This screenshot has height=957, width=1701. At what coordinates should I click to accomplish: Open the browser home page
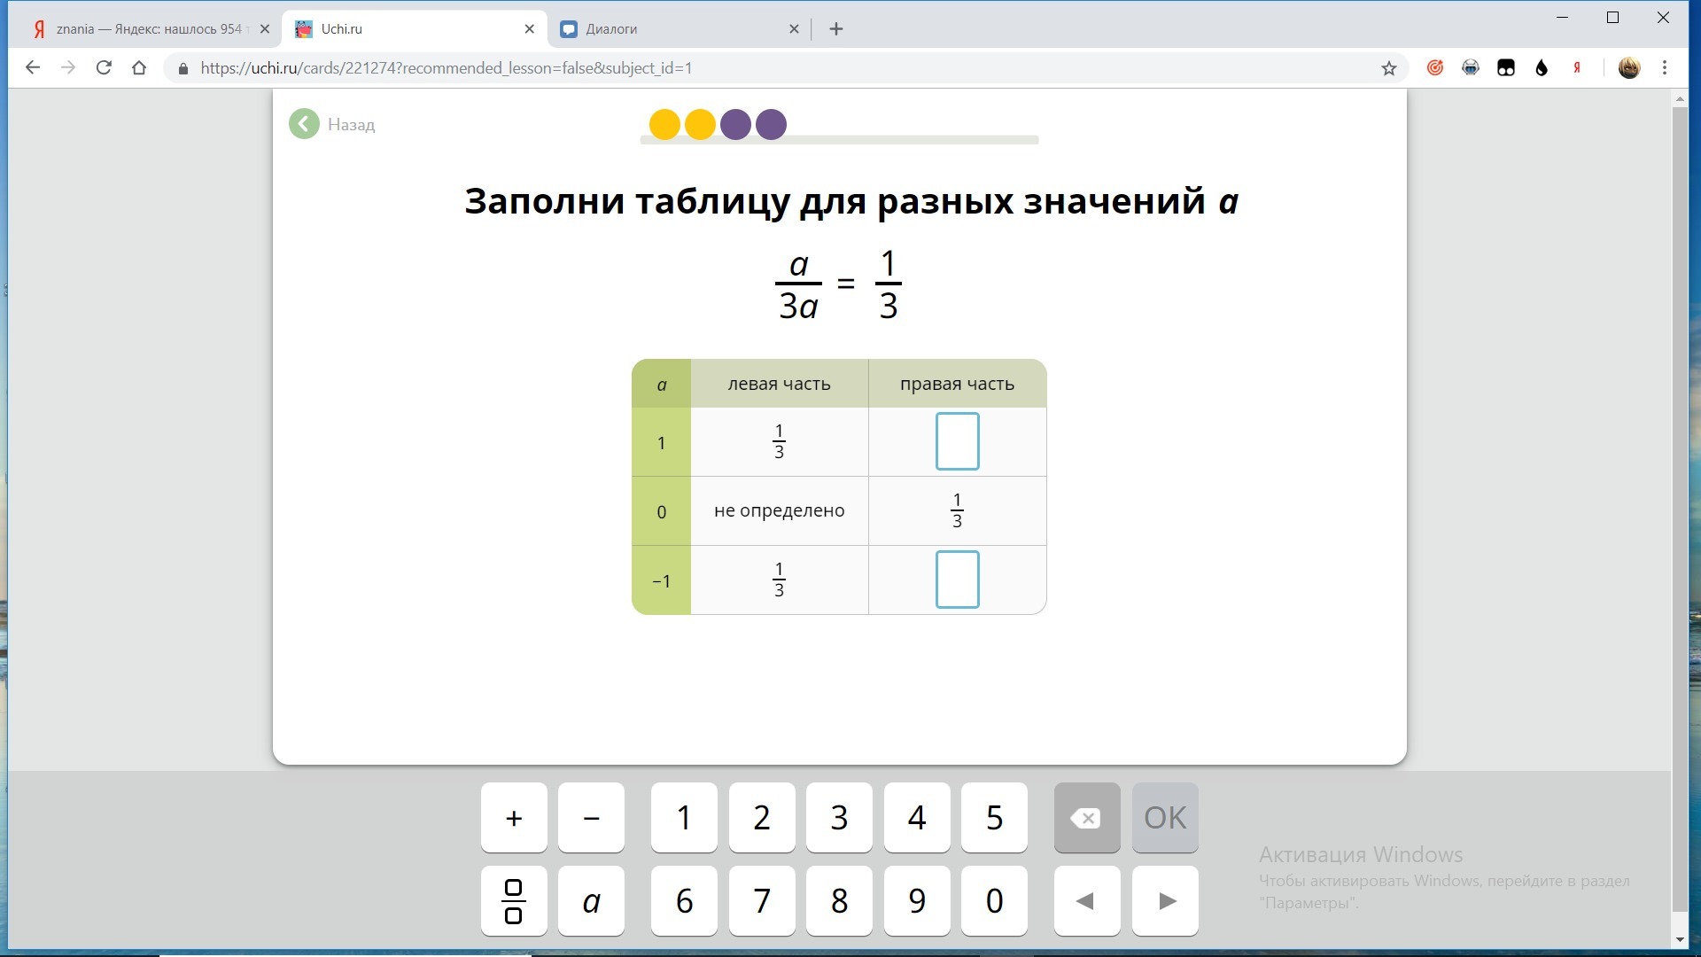click(x=139, y=68)
